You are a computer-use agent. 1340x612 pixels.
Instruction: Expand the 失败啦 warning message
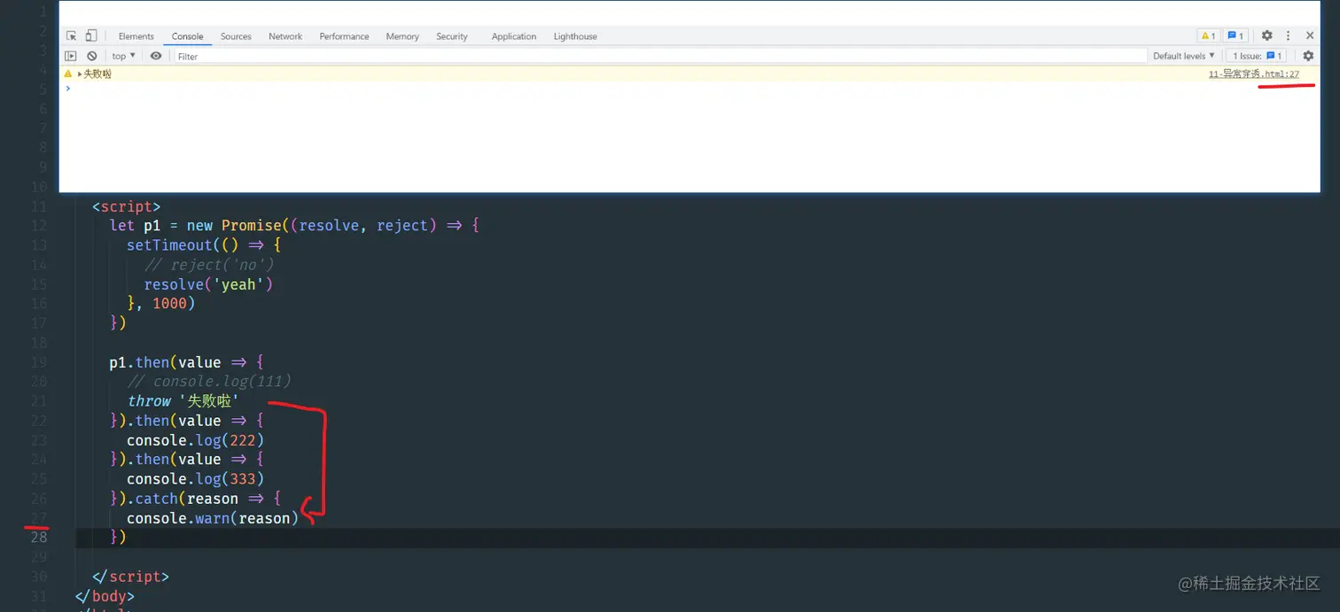pyautogui.click(x=80, y=74)
